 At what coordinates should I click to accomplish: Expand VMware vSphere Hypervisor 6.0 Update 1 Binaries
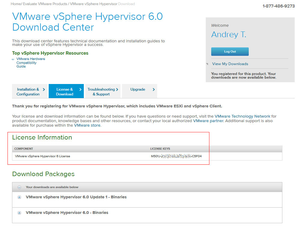point(19,197)
